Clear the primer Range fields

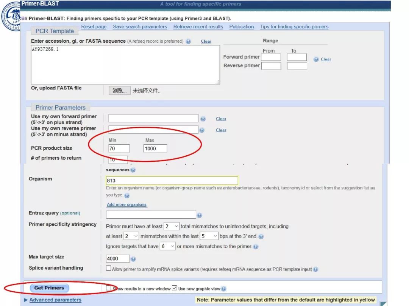pyautogui.click(x=326, y=59)
